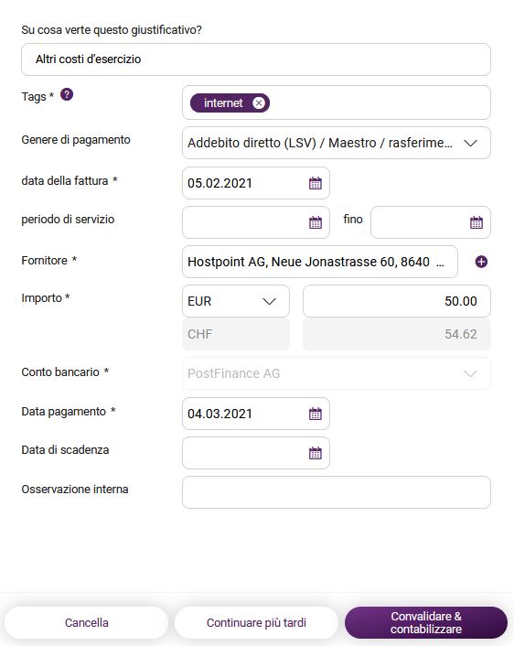Click the Data di scadenza date field
This screenshot has height=646, width=514.
(x=256, y=453)
